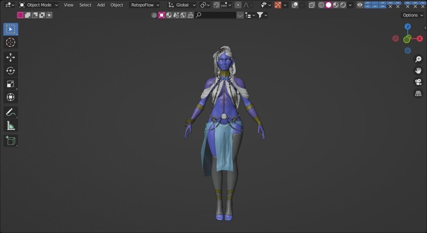Viewport: 427px width, 233px height.
Task: Click the Z axis on navigation gizmo
Action: tap(408, 26)
